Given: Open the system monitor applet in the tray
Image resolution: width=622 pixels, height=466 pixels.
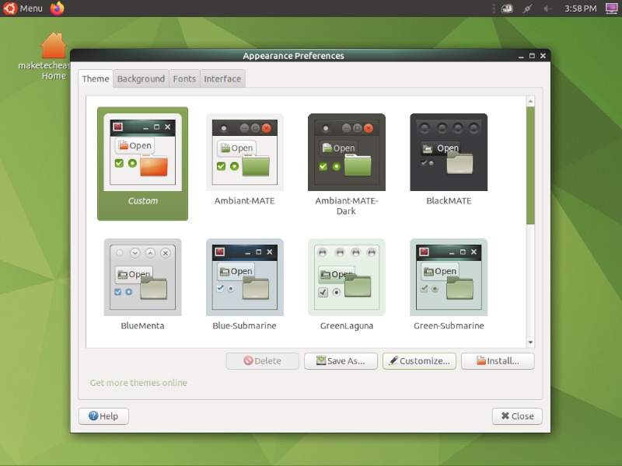Looking at the screenshot, I should click(x=508, y=8).
